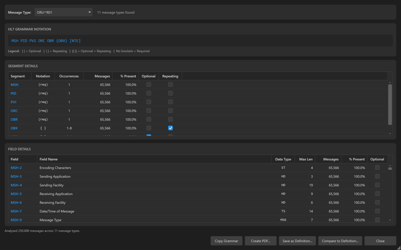Open Compare to Definition...

(x=340, y=241)
